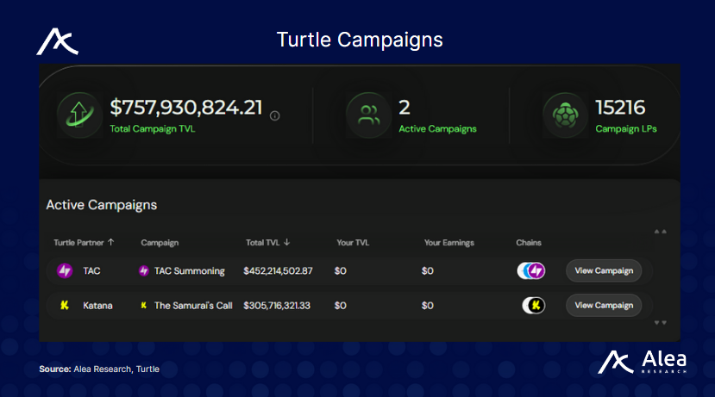Screen dimensions: 715x397
Task: Click the TAC row chains icon
Action: 531,271
